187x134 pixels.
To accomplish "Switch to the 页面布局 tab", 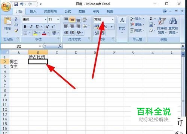I will (50, 11).
